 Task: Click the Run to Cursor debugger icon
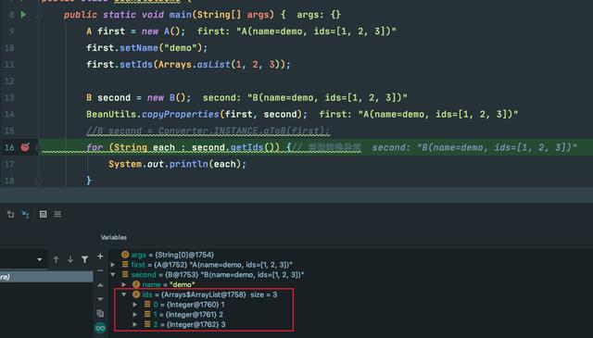(x=25, y=214)
